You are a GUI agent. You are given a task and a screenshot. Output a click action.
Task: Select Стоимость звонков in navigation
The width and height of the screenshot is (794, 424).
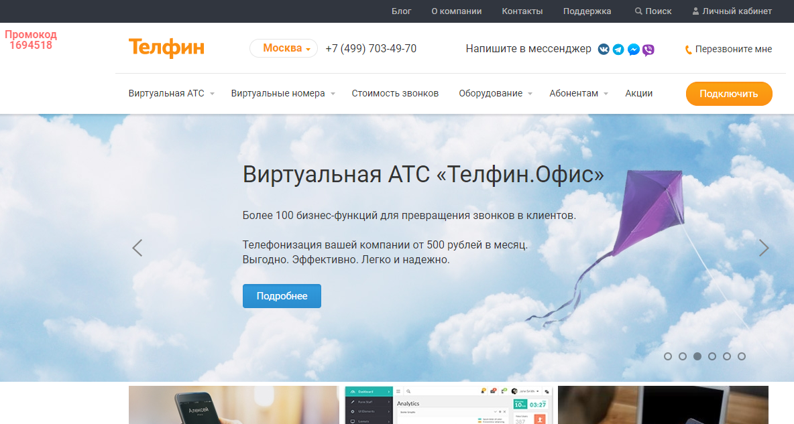394,93
